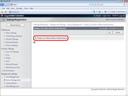Open the Help menu
Screen dimensions: 128x96
click(31, 8)
